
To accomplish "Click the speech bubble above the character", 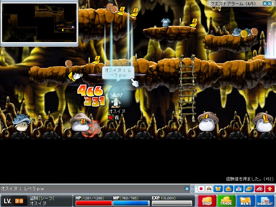I will 118,73.
